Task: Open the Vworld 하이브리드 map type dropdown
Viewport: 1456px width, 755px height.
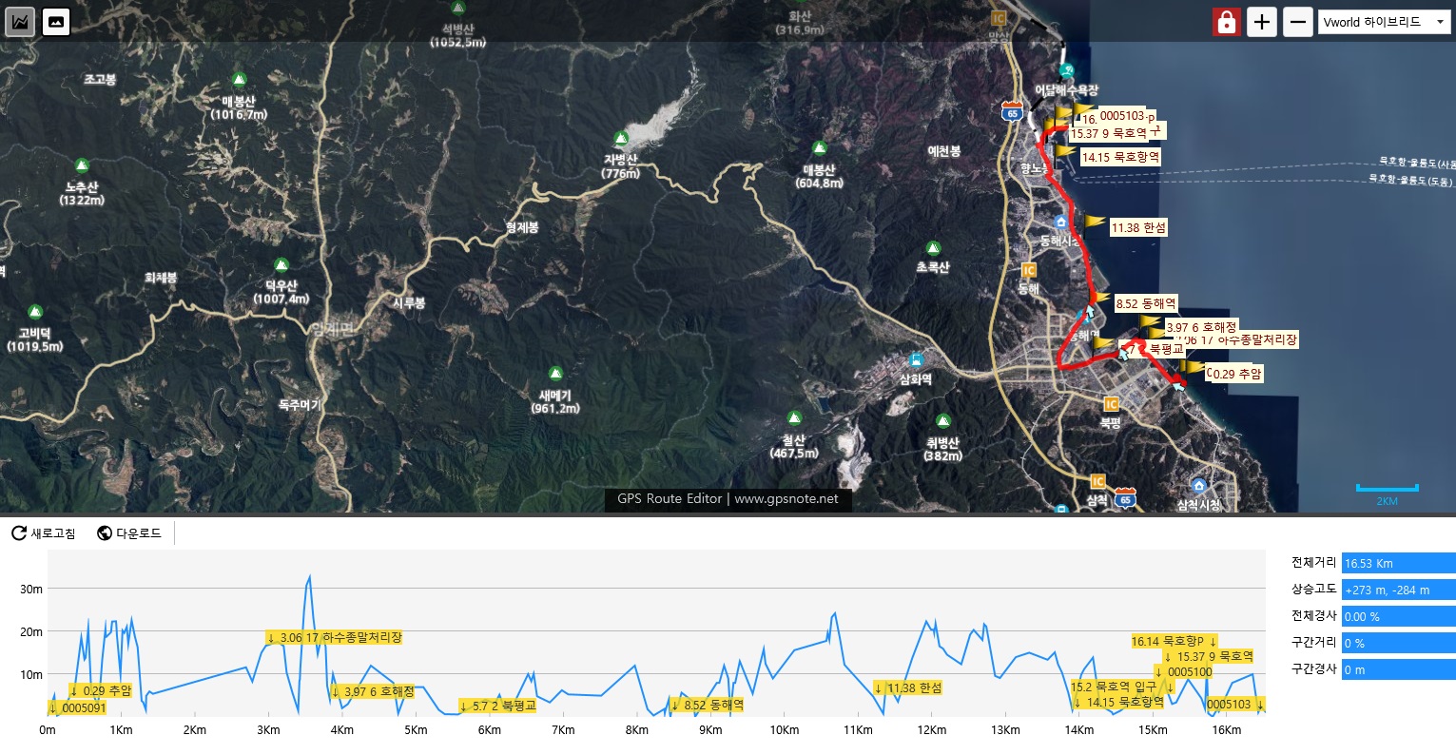Action: pos(1384,22)
